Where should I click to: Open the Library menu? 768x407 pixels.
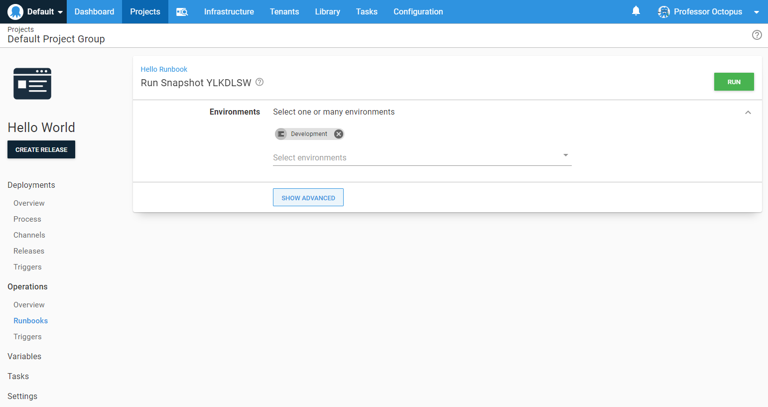point(327,12)
